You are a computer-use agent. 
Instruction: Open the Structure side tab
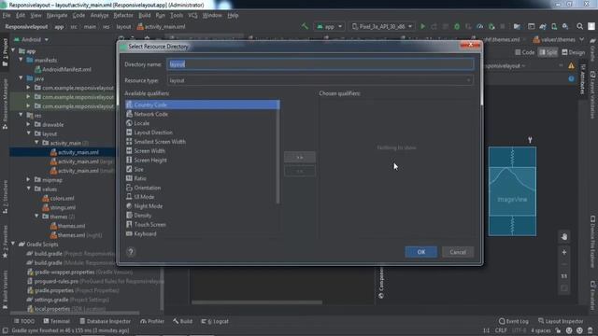(x=5, y=197)
